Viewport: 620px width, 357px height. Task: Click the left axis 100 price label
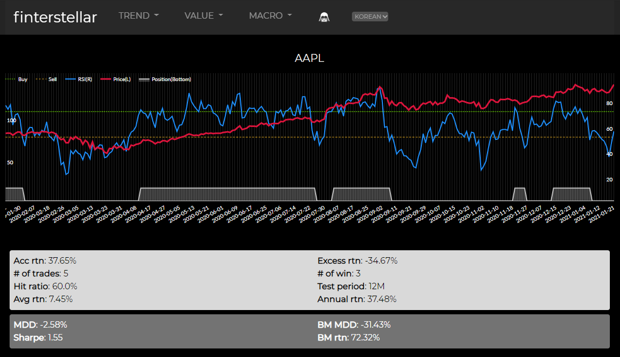(11, 121)
